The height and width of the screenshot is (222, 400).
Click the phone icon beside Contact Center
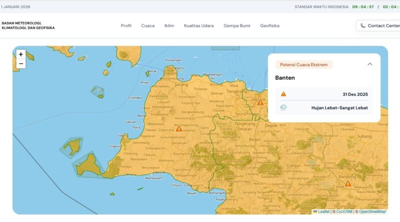click(x=362, y=26)
